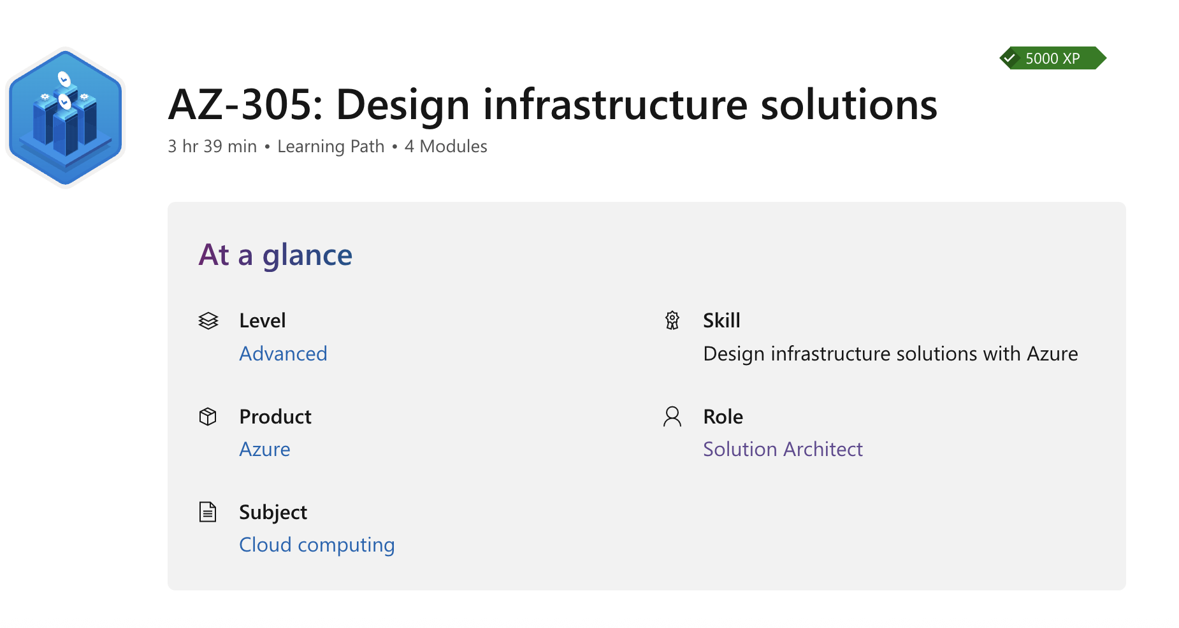
Task: Click the Learning Path label
Action: tap(331, 146)
